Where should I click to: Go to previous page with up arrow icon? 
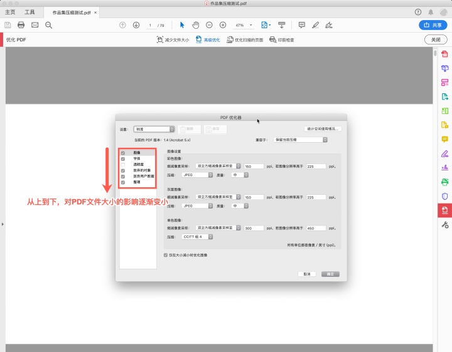click(122, 25)
